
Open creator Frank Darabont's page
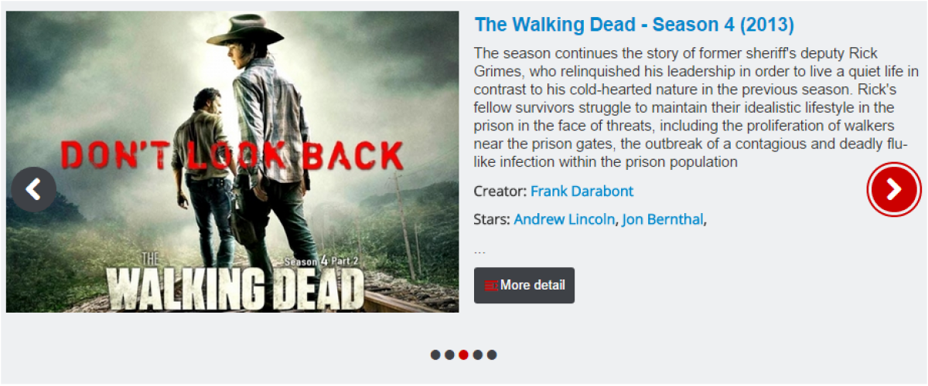tap(582, 191)
